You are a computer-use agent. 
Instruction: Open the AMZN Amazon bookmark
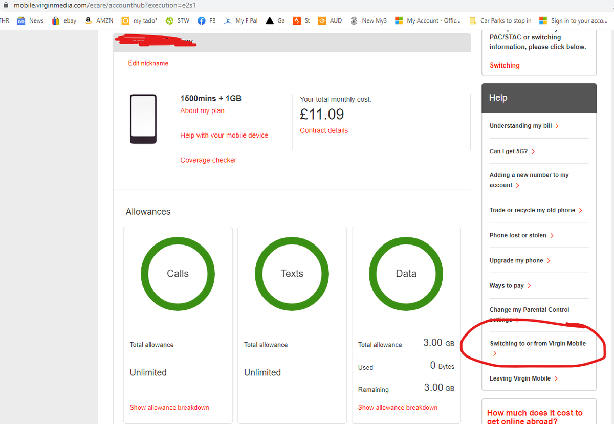[x=99, y=21]
